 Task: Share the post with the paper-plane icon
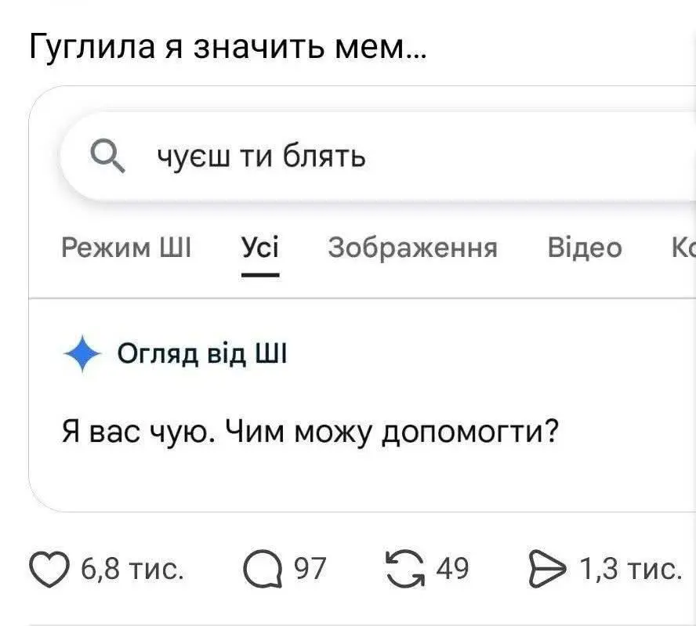pos(546,569)
